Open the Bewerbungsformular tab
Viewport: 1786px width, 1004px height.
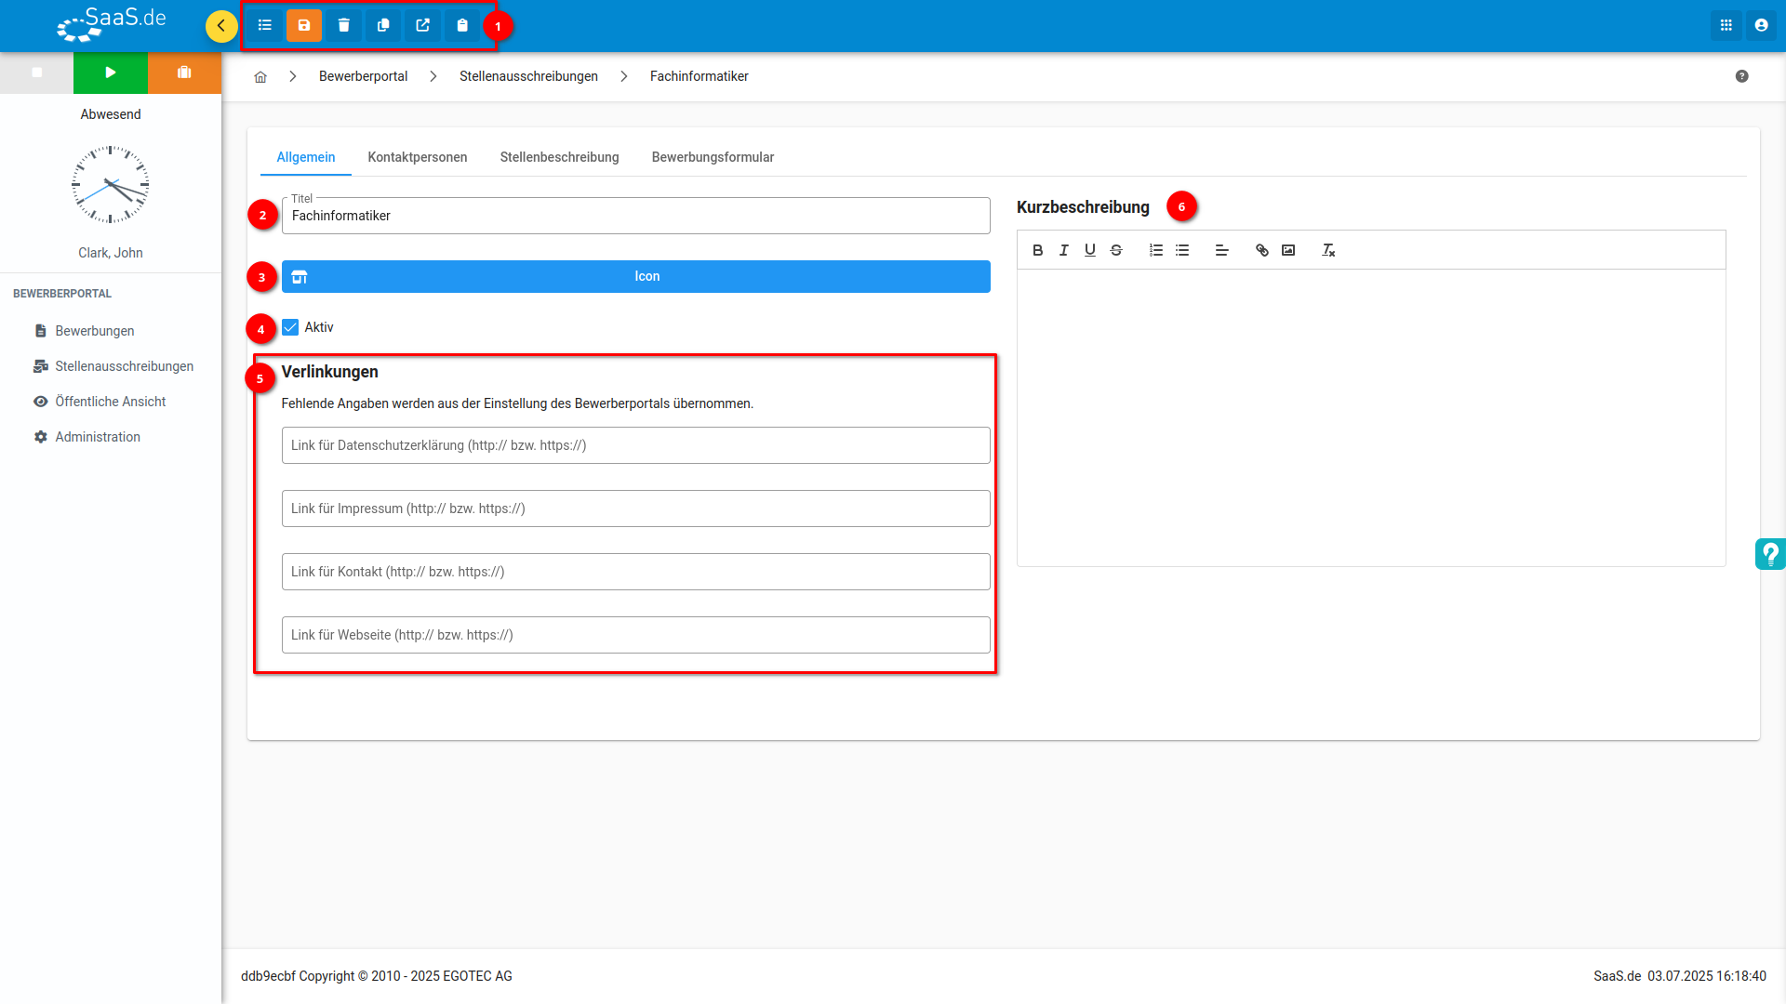[x=713, y=157]
